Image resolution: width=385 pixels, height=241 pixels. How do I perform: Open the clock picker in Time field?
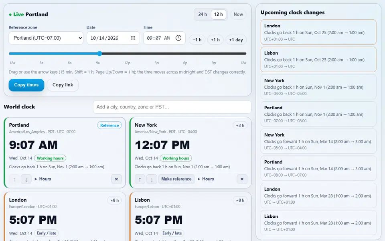[178, 38]
